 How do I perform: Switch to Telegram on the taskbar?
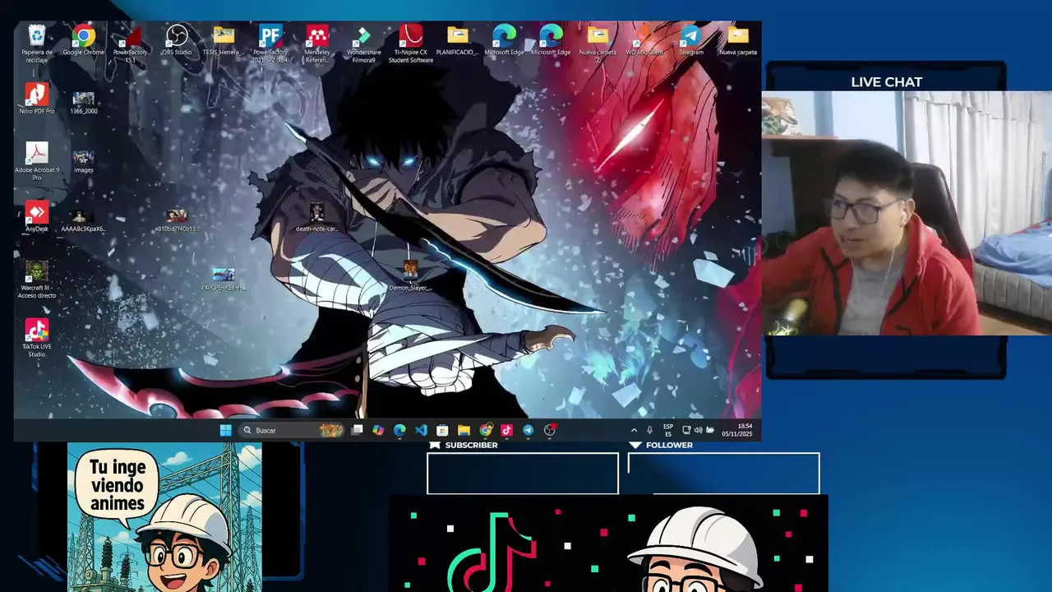pos(528,430)
